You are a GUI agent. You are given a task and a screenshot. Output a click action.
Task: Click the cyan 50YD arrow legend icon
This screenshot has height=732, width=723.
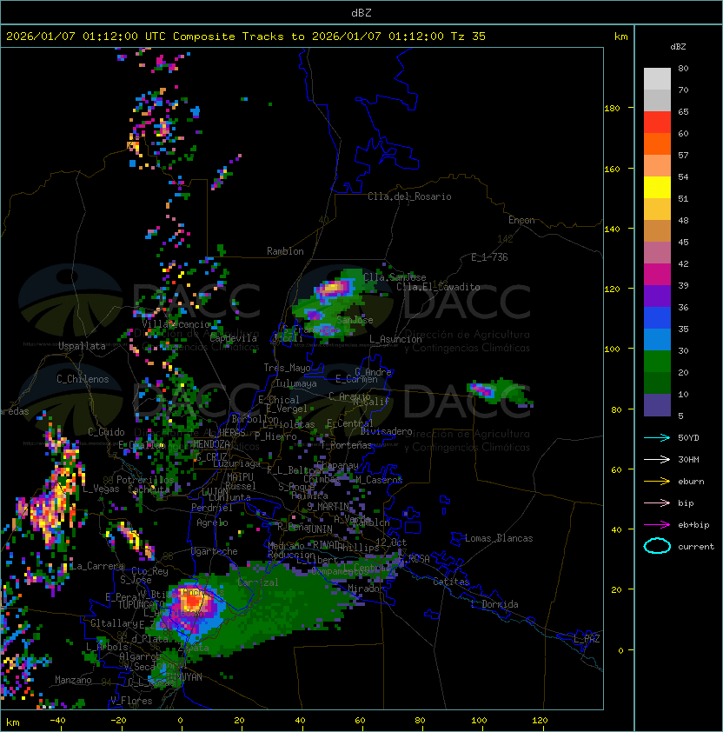point(657,438)
